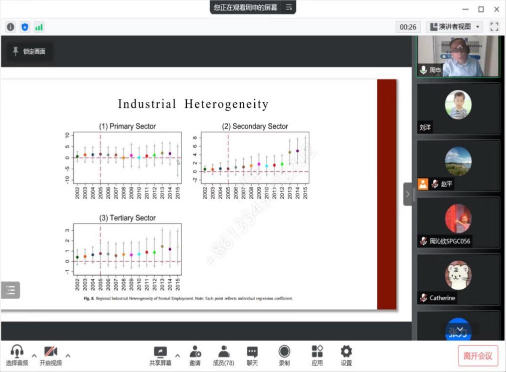Open the Settings (设置) gear

[x=346, y=355]
